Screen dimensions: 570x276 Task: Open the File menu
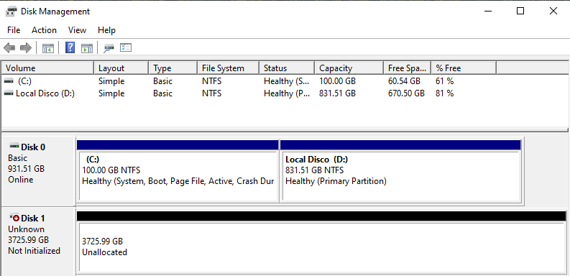pos(14,30)
